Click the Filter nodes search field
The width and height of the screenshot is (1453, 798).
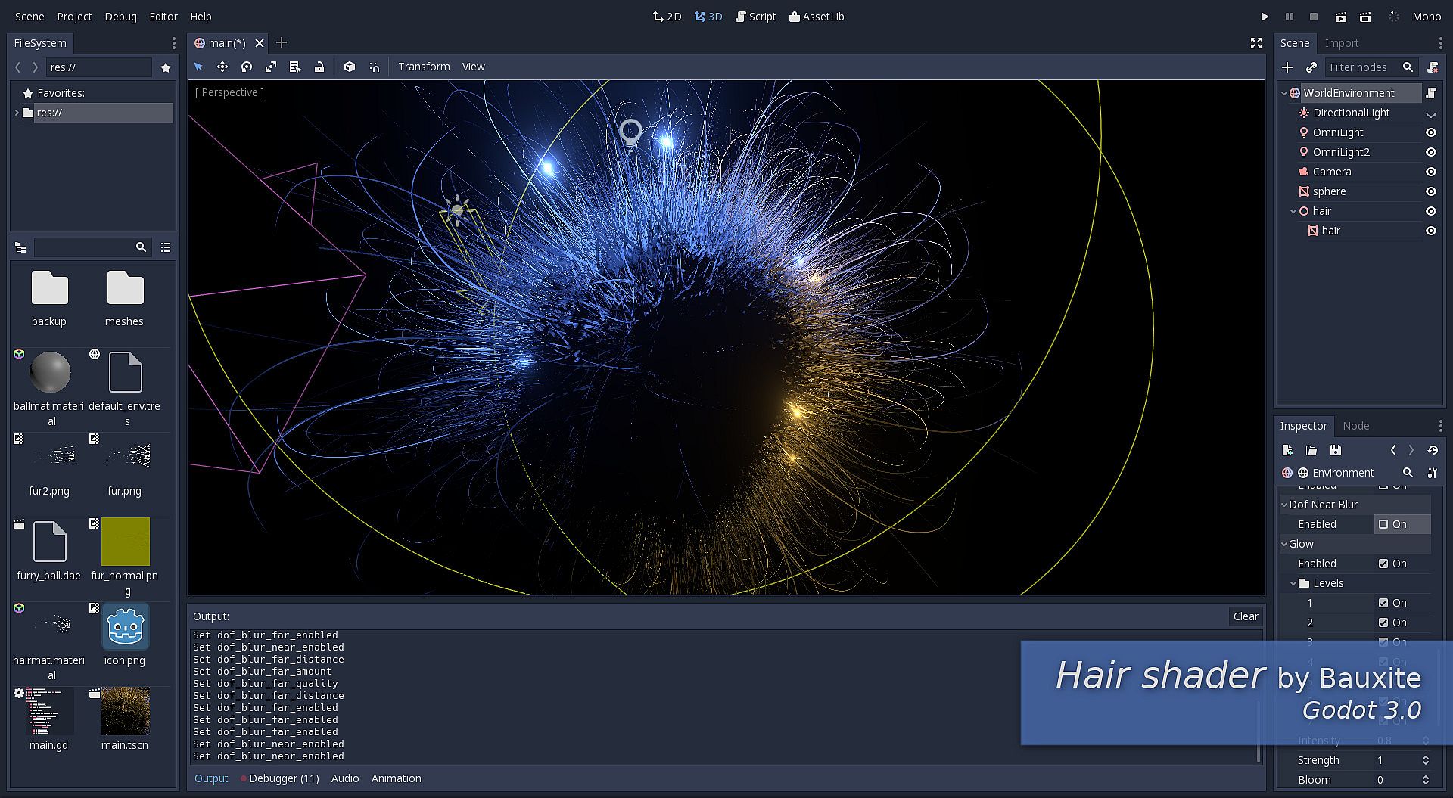tap(1361, 67)
